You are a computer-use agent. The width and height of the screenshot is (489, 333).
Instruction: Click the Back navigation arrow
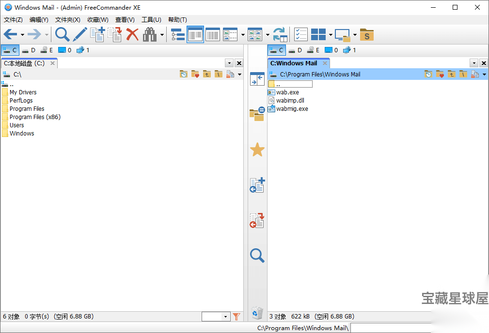[10, 34]
